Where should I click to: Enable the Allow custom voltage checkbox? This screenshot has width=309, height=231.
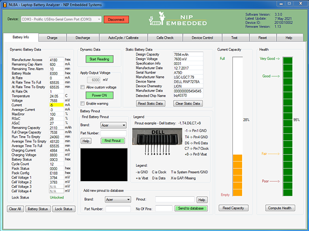coord(83,87)
